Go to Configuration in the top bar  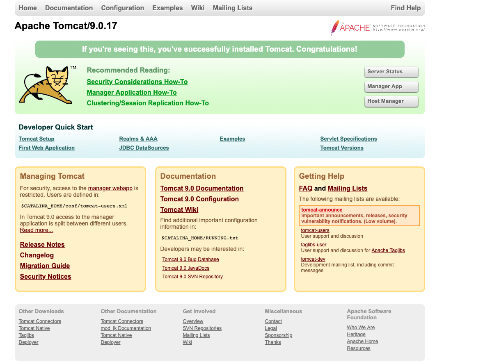pos(122,8)
